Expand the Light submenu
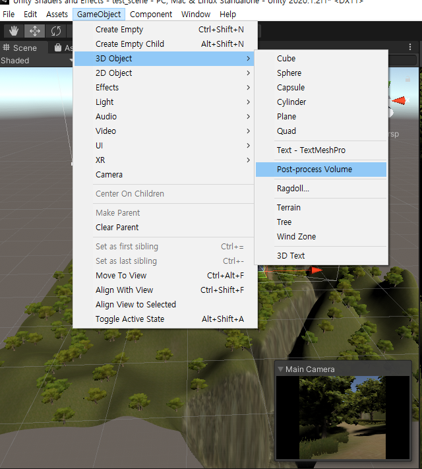The height and width of the screenshot is (469, 422). coord(164,102)
